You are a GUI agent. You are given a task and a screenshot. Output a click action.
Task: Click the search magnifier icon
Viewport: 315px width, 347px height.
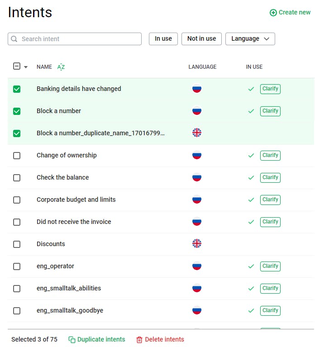click(14, 39)
